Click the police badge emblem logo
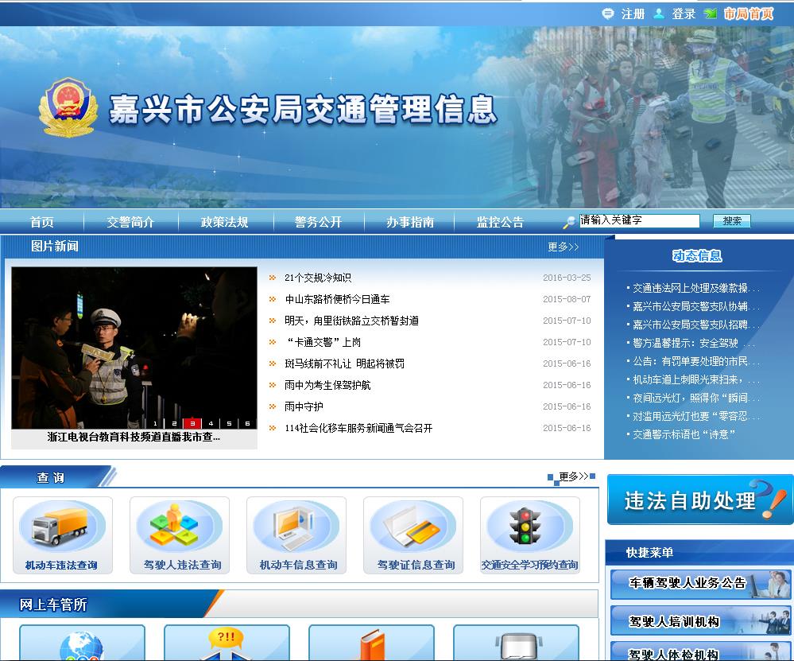This screenshot has height=661, width=794. [x=68, y=107]
